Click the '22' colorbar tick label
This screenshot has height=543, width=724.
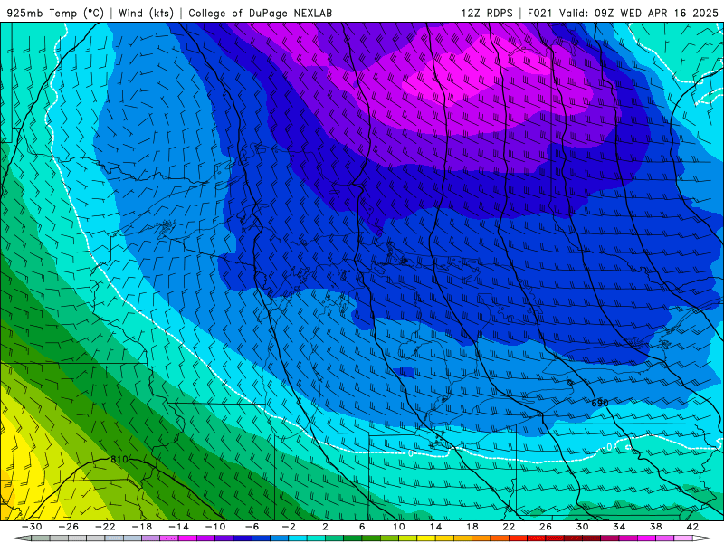click(509, 527)
